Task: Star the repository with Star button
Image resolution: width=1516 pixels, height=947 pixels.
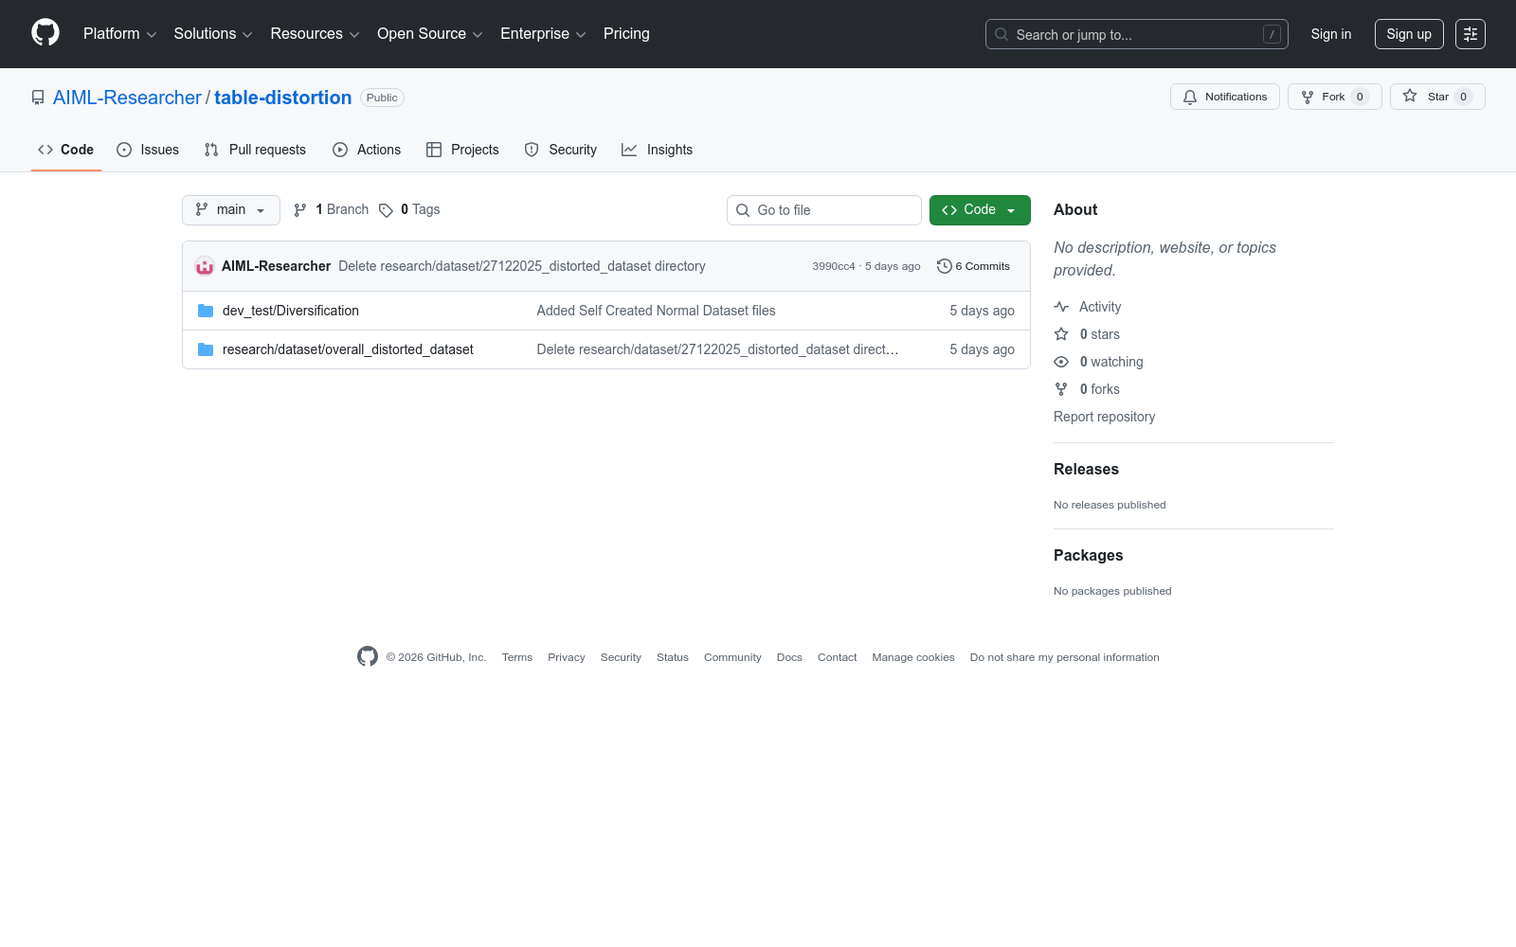Action: [x=1437, y=97]
